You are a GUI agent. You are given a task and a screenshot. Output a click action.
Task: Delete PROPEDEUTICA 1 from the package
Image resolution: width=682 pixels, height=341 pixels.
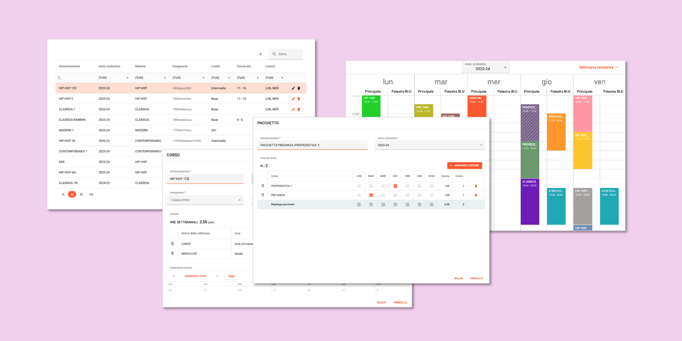pos(475,186)
